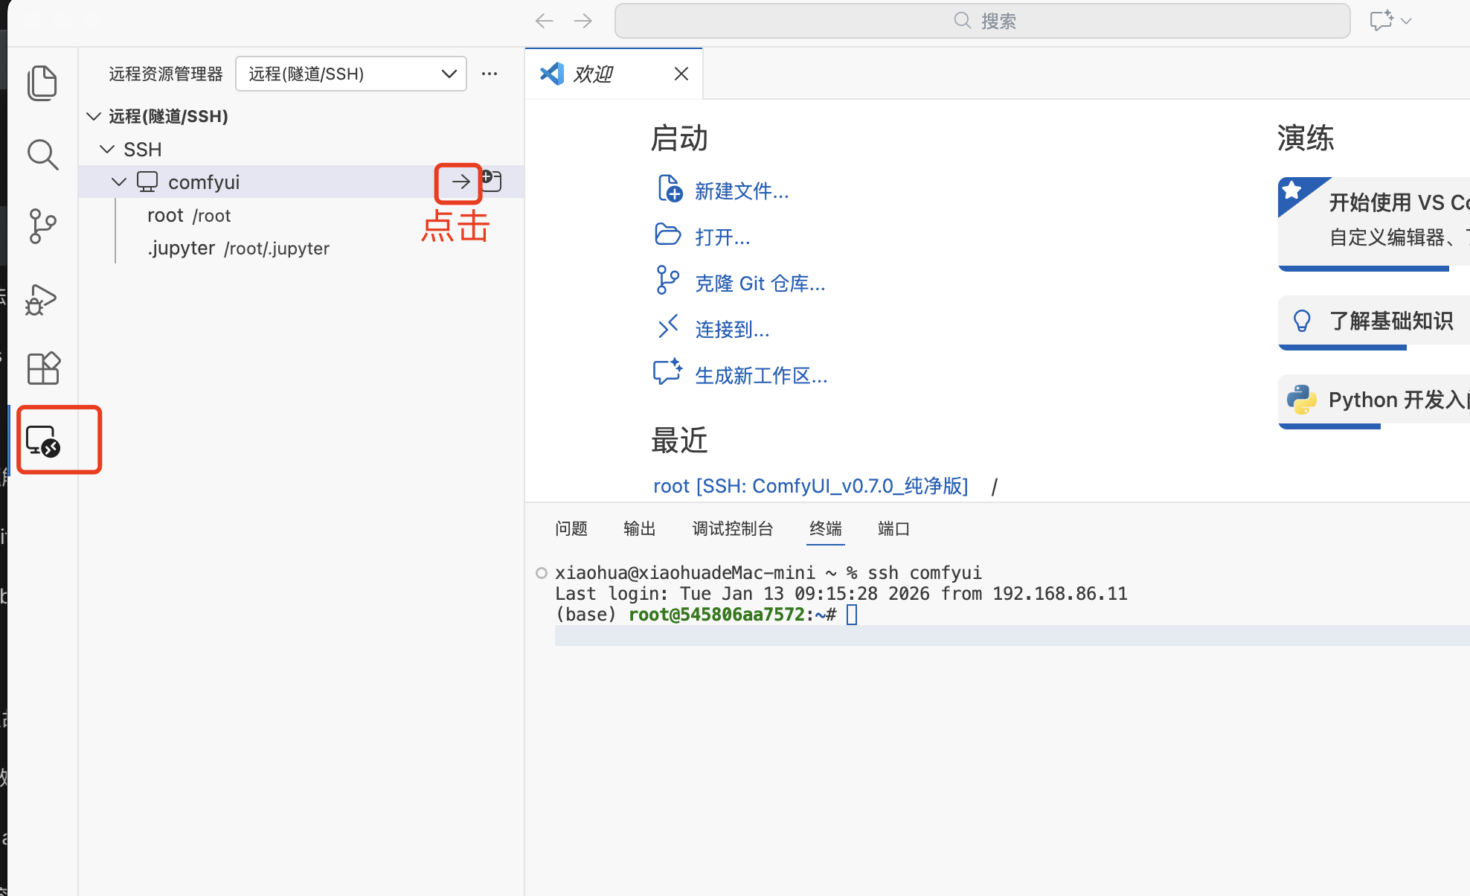Viewport: 1470px width, 896px height.
Task: Open the Remote Explorer more actions menu
Action: point(489,74)
